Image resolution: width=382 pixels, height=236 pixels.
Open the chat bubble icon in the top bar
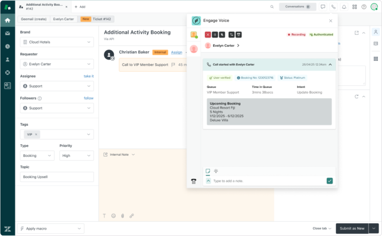click(x=323, y=7)
